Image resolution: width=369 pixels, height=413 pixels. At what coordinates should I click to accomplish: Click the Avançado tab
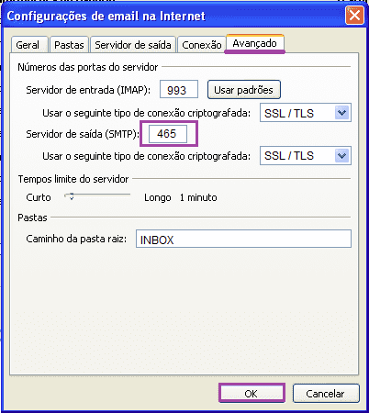coord(254,43)
